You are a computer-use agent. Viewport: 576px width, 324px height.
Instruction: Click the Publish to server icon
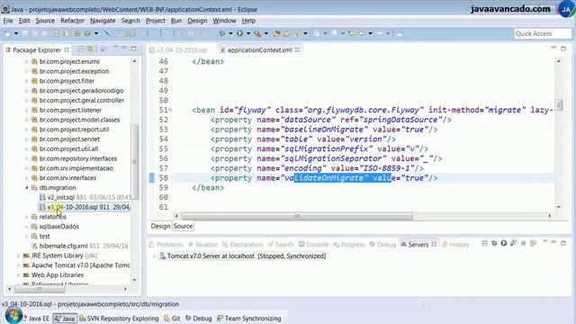click(533, 243)
